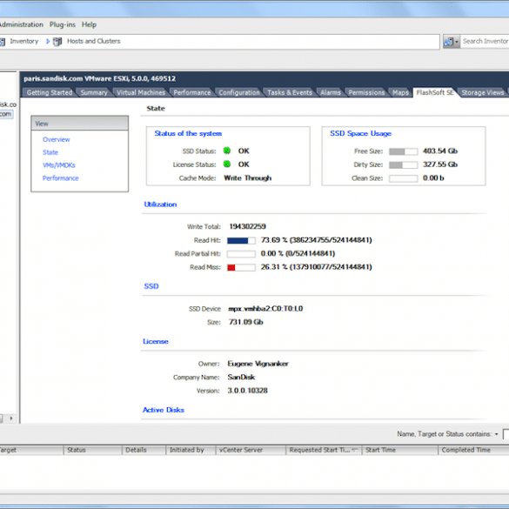Sort by Requested Start Time column
Viewport: 509px width, 509px height.
click(x=324, y=450)
